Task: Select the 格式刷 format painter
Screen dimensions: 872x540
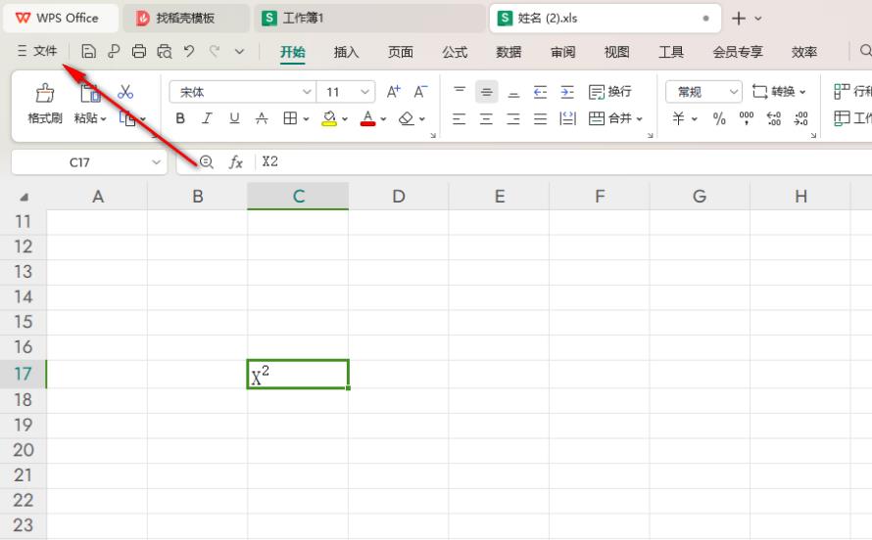Action: click(45, 104)
